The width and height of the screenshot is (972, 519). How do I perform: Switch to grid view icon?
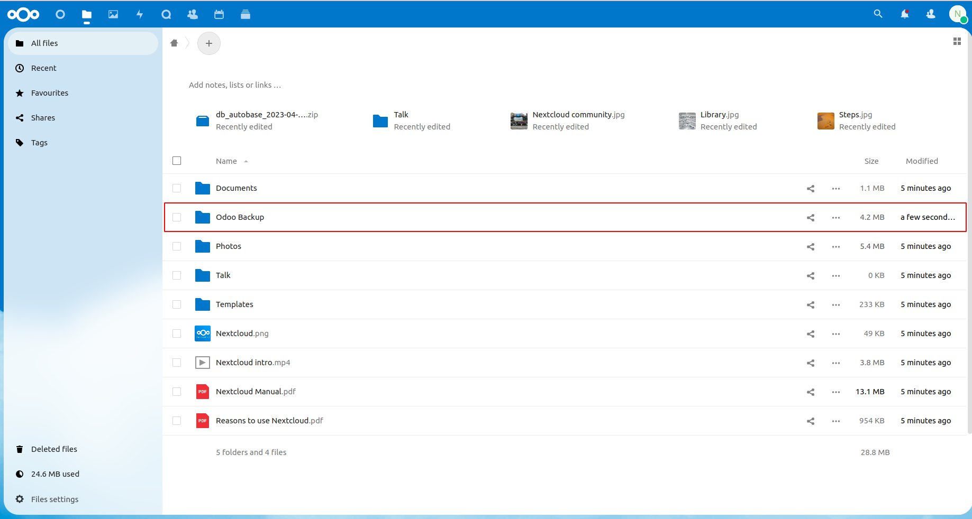957,41
